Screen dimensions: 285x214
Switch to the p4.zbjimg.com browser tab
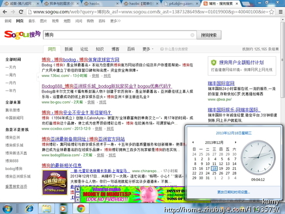[x=180, y=3]
